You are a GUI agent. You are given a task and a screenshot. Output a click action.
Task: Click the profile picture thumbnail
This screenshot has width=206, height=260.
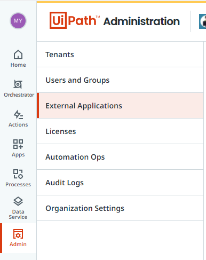tap(202, 21)
